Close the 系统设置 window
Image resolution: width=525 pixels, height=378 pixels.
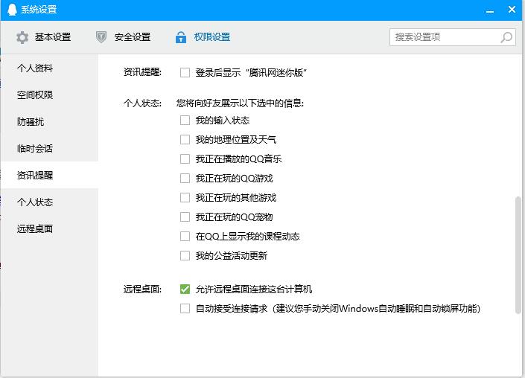[x=512, y=10]
